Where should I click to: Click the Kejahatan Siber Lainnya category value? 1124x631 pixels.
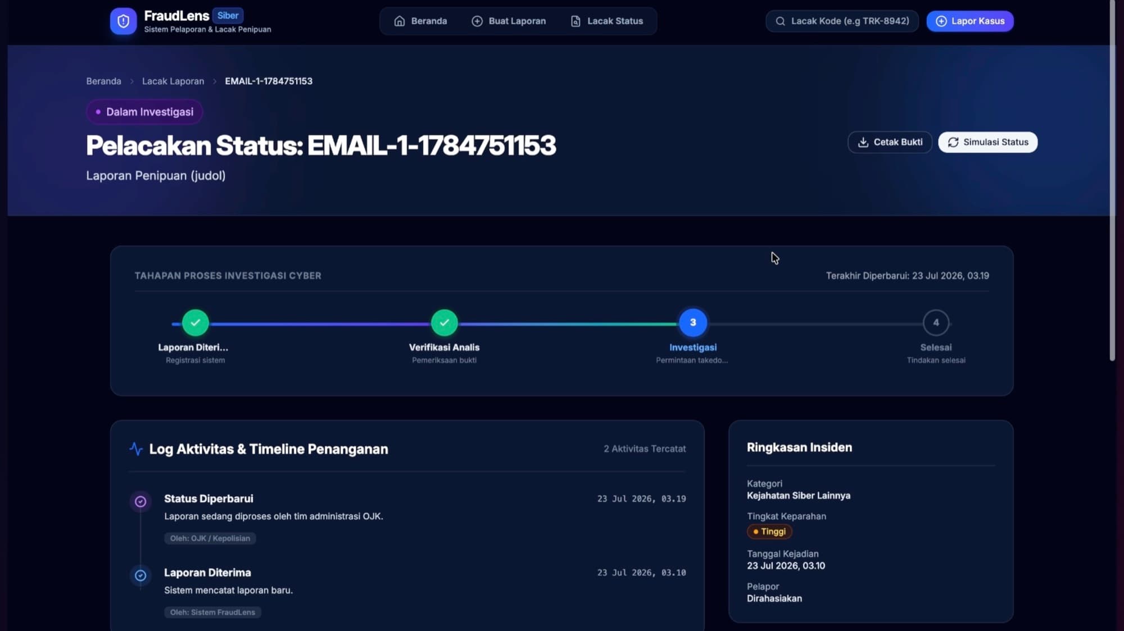pyautogui.click(x=798, y=496)
